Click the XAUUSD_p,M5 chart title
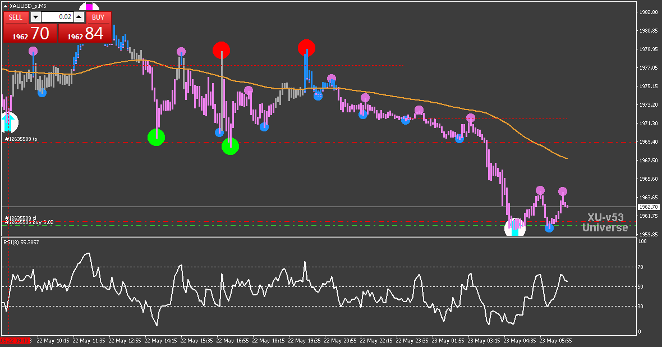662x347 pixels. (x=28, y=6)
